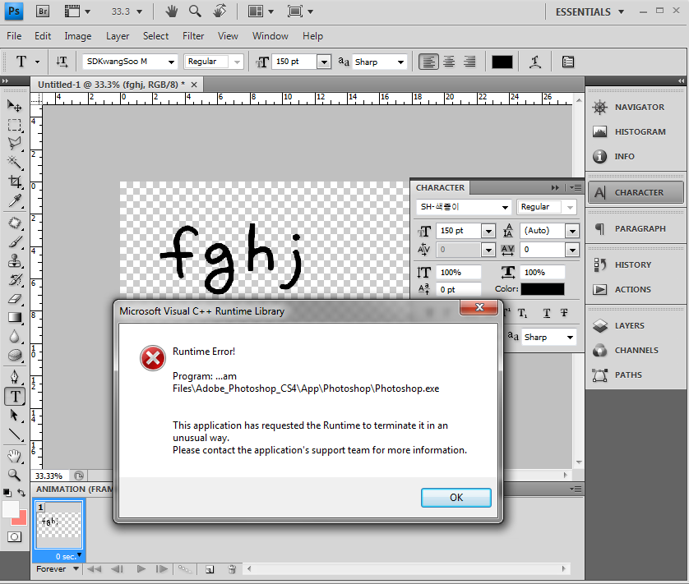Click Character panel Color swatch
Image resolution: width=689 pixels, height=584 pixels.
[x=543, y=289]
